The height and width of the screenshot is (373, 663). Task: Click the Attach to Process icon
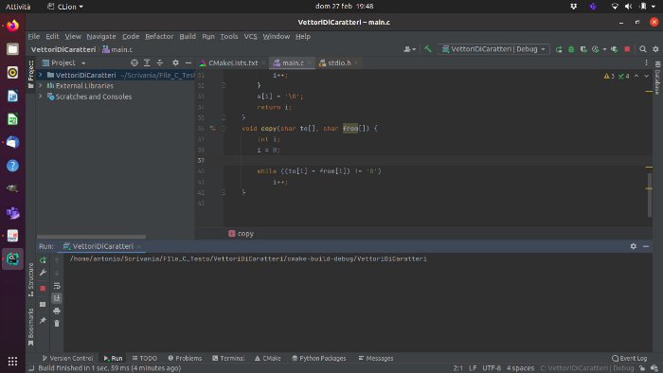tap(615, 49)
